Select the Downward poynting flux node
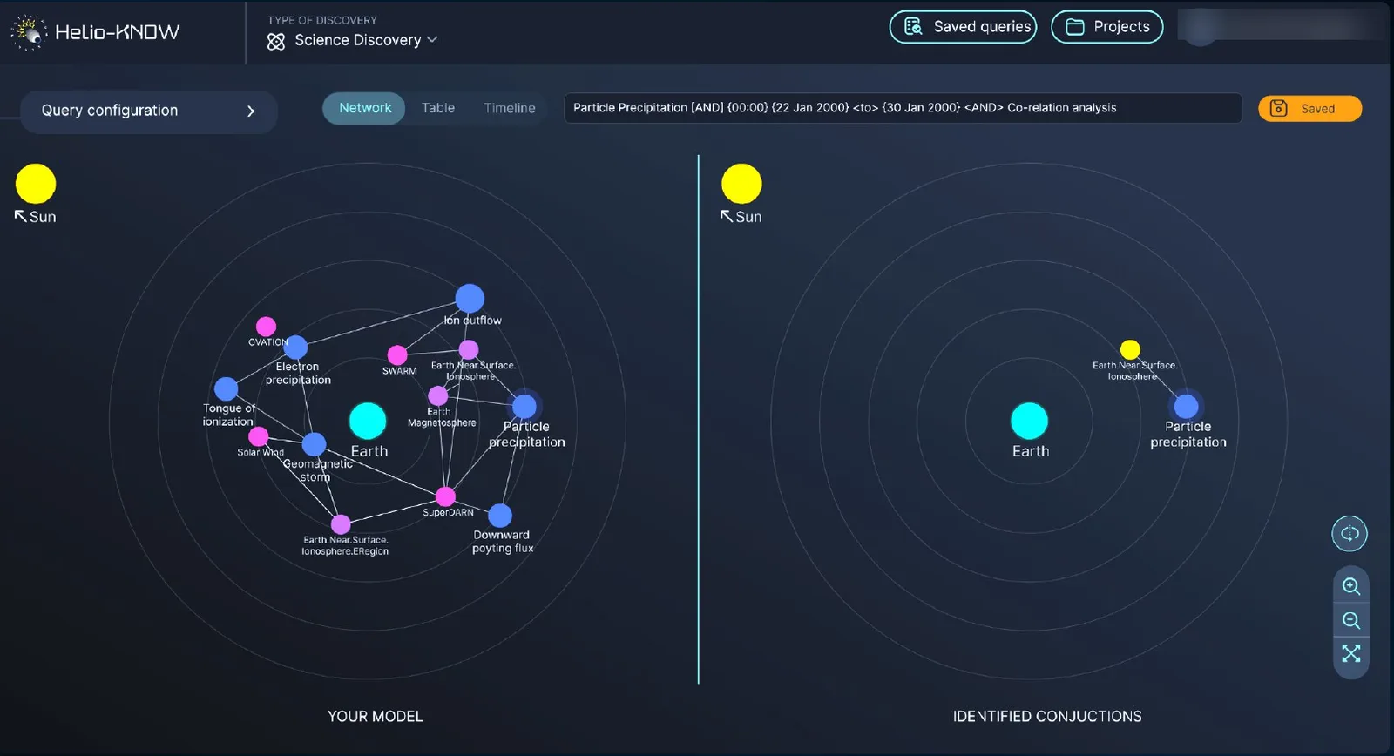This screenshot has width=1394, height=756. click(x=500, y=516)
